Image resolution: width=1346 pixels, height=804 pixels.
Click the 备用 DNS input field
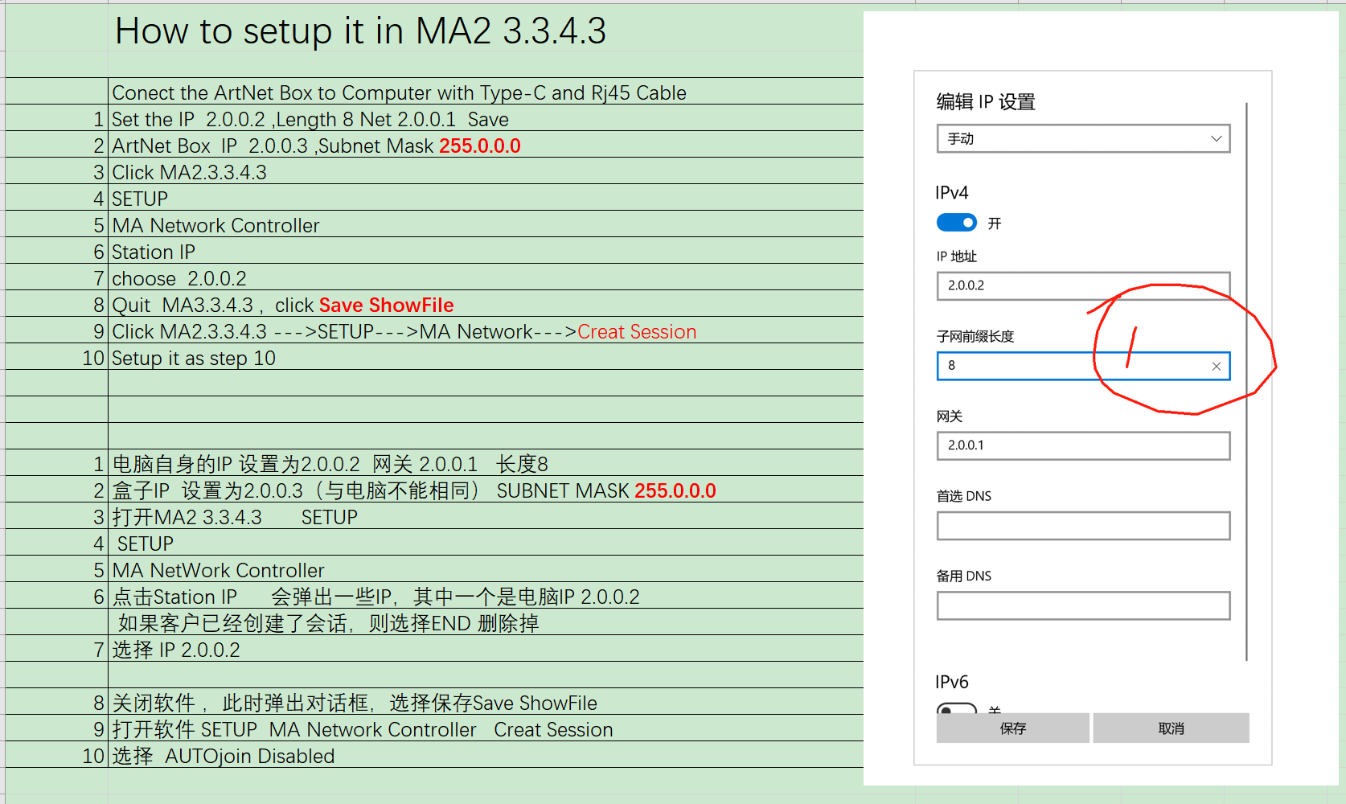point(1083,605)
